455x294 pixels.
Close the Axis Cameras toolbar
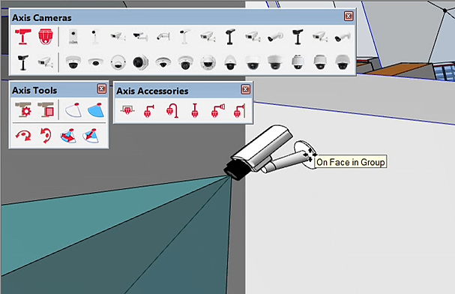click(x=349, y=16)
